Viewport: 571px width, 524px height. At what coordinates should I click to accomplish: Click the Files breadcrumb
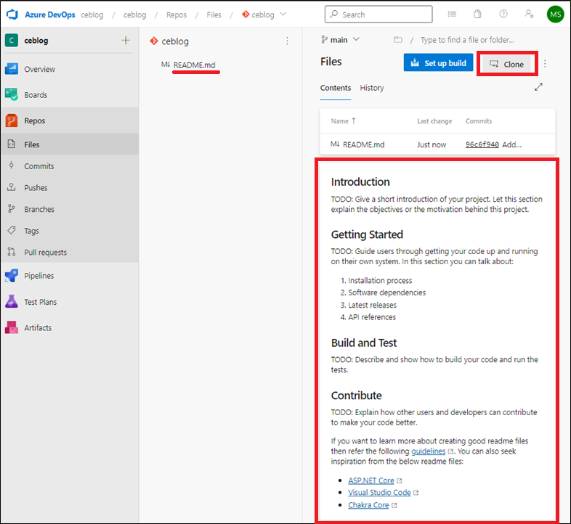214,15
